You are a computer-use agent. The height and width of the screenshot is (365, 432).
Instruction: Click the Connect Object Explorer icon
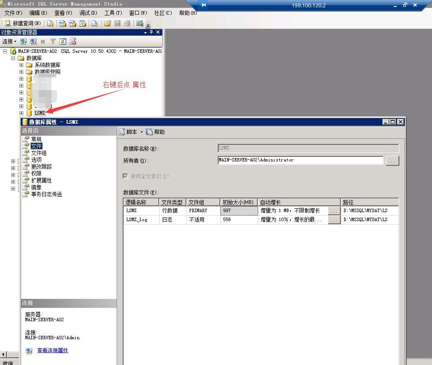pos(23,42)
